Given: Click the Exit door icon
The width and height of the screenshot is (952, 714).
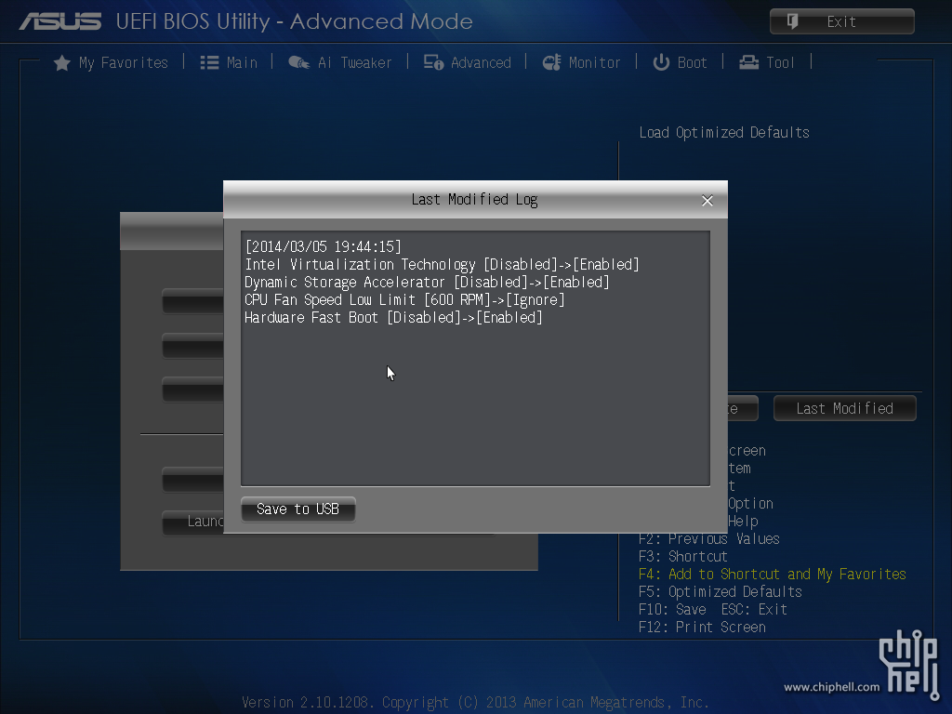Looking at the screenshot, I should coord(792,22).
